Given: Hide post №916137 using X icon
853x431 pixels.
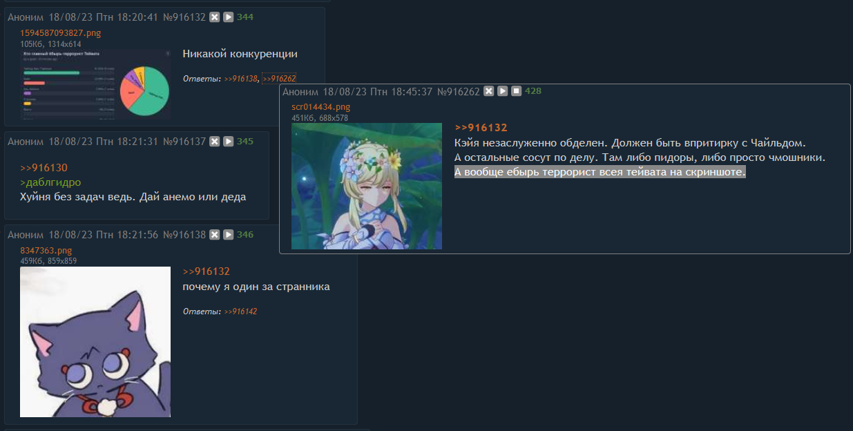Looking at the screenshot, I should (x=215, y=142).
